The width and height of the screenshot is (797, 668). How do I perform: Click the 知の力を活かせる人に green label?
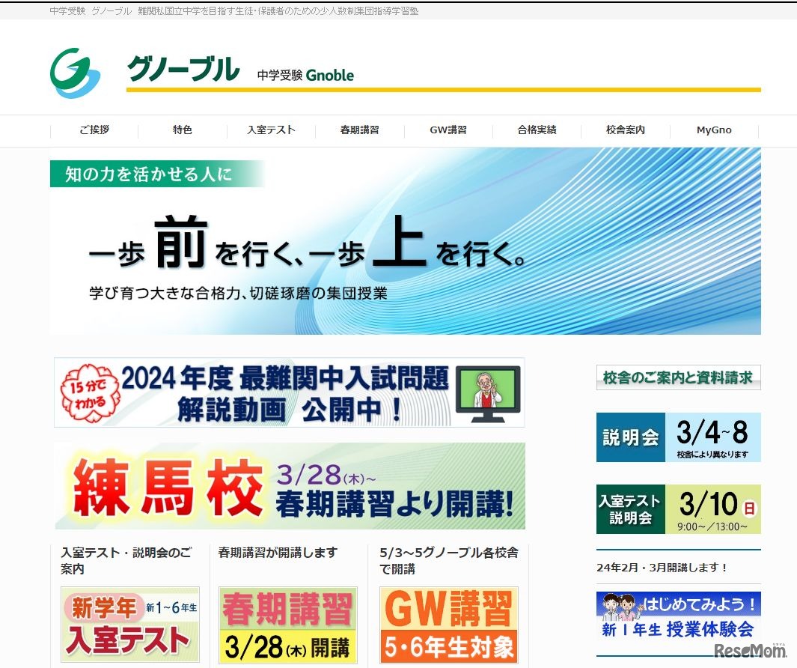pos(156,174)
